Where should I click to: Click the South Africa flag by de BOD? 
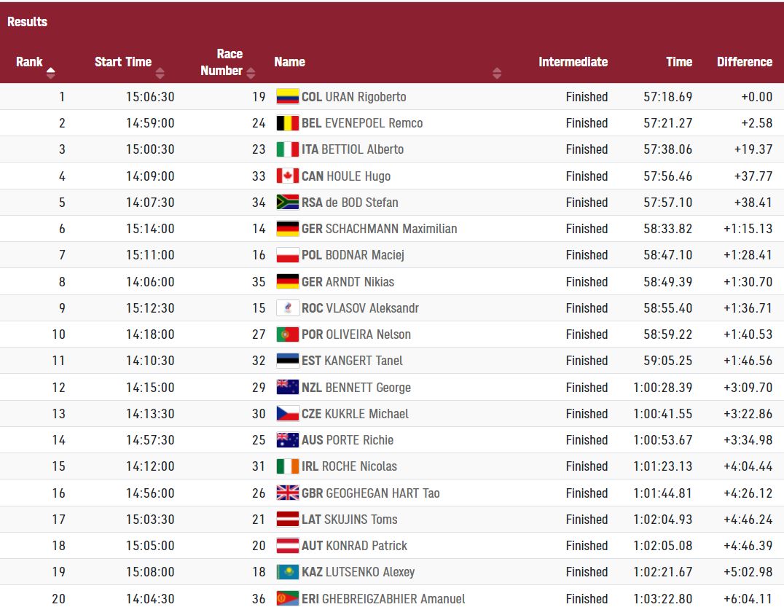click(288, 203)
